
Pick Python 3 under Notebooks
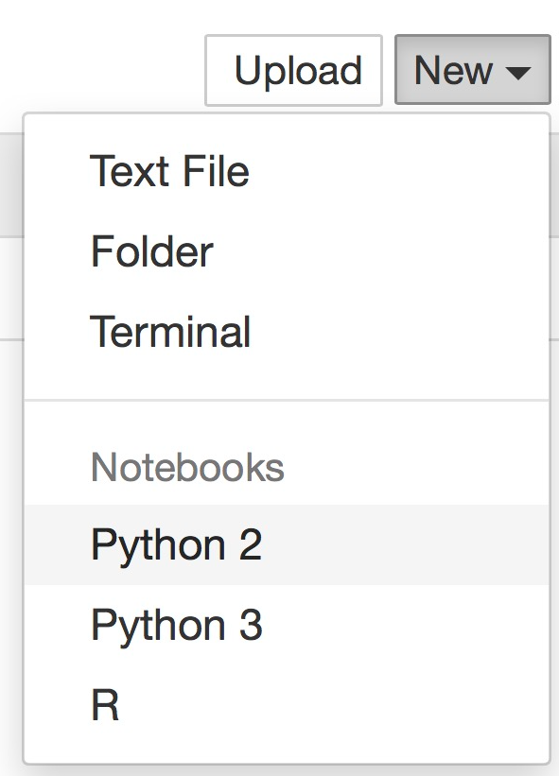[287, 625]
